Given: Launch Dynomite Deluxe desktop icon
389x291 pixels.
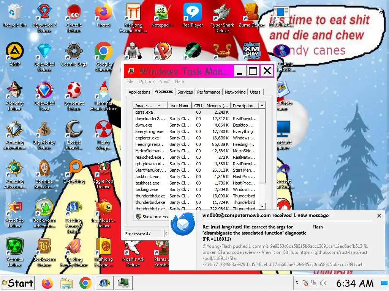Looking at the screenshot, I should 74,96.
